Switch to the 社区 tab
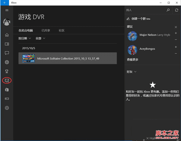181x141 pixels. [62, 30]
